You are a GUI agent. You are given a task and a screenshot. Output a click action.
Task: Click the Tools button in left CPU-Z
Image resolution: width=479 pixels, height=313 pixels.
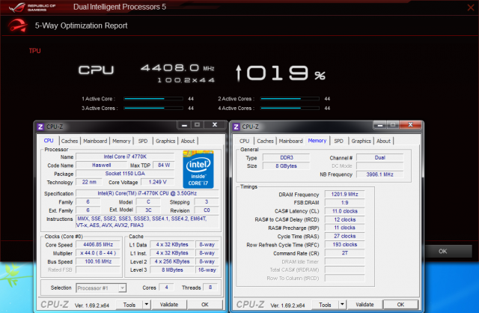[129, 305]
